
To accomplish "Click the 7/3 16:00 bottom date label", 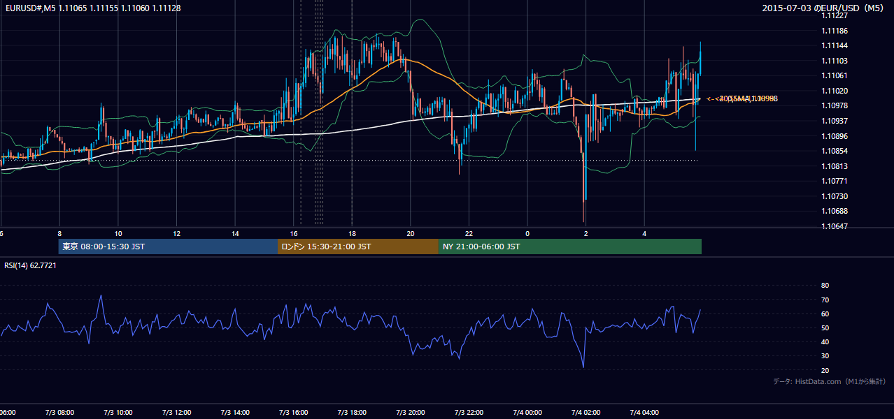I will (x=294, y=413).
